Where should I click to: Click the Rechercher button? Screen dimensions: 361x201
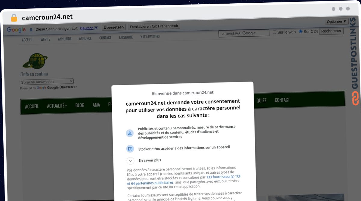331,31
